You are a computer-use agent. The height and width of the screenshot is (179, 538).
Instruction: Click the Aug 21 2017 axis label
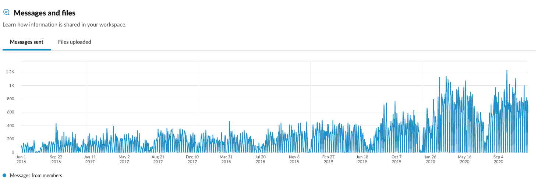(x=158, y=159)
